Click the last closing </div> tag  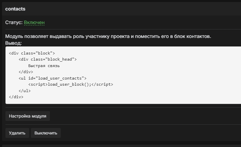(16, 97)
